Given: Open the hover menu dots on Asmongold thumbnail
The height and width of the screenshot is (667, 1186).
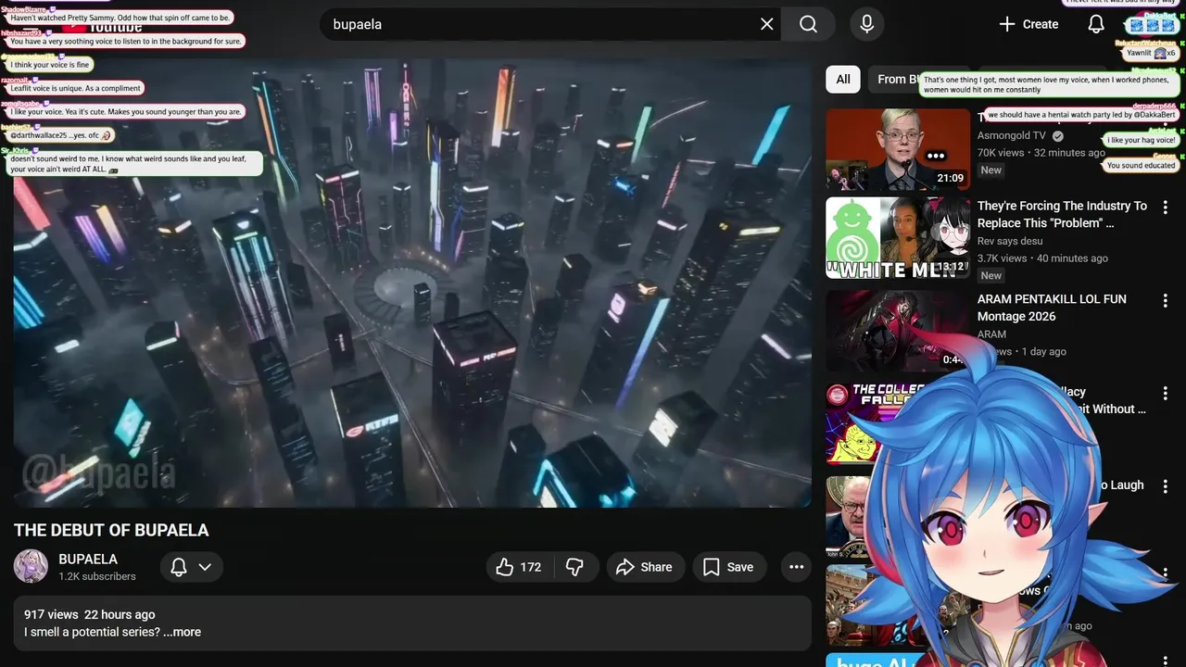Looking at the screenshot, I should click(936, 156).
